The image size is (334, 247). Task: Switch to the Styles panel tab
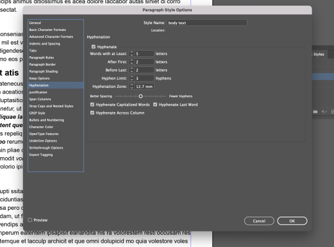pyautogui.click(x=319, y=54)
